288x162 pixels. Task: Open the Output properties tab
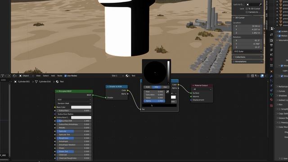271,45
